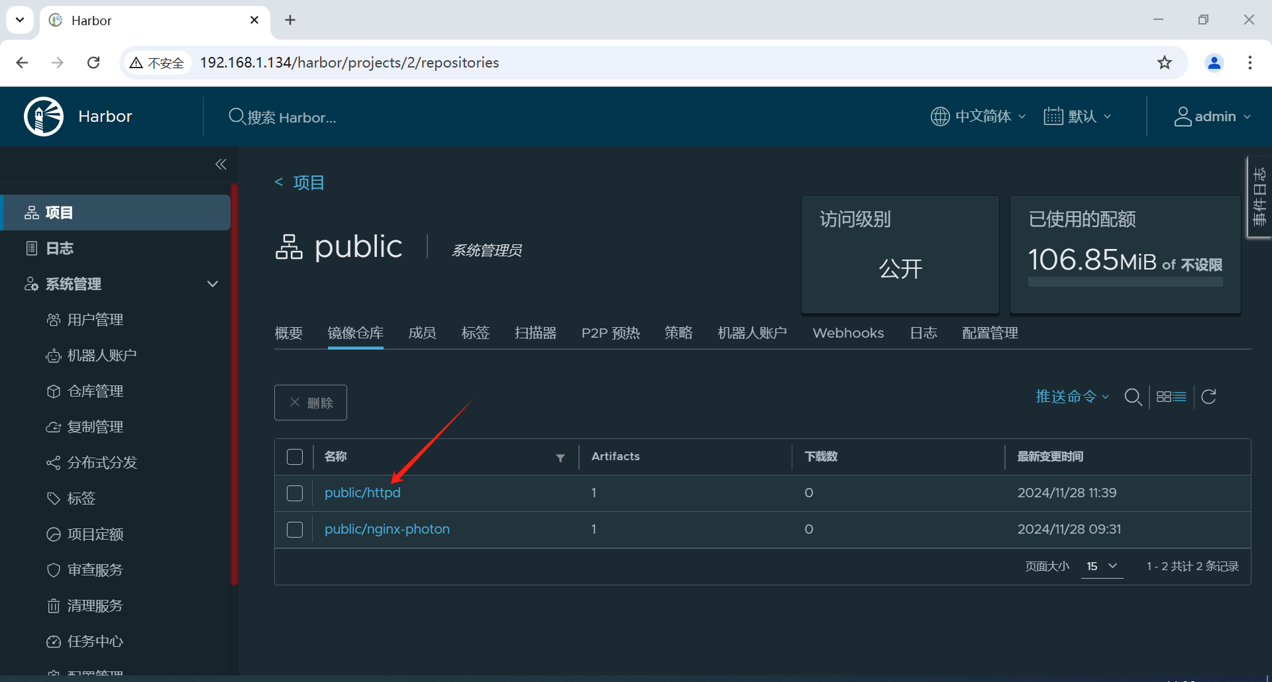
Task: Collapse the 系统管理 sidebar section
Action: pyautogui.click(x=213, y=284)
